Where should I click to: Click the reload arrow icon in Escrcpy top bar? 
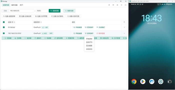click(121, 5)
